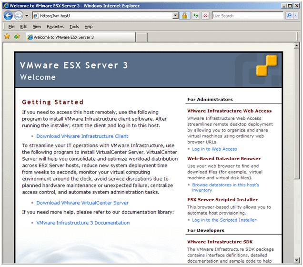This screenshot has height=267, width=303.
Task: Close the Internet Explorer window
Action: click(x=297, y=6)
